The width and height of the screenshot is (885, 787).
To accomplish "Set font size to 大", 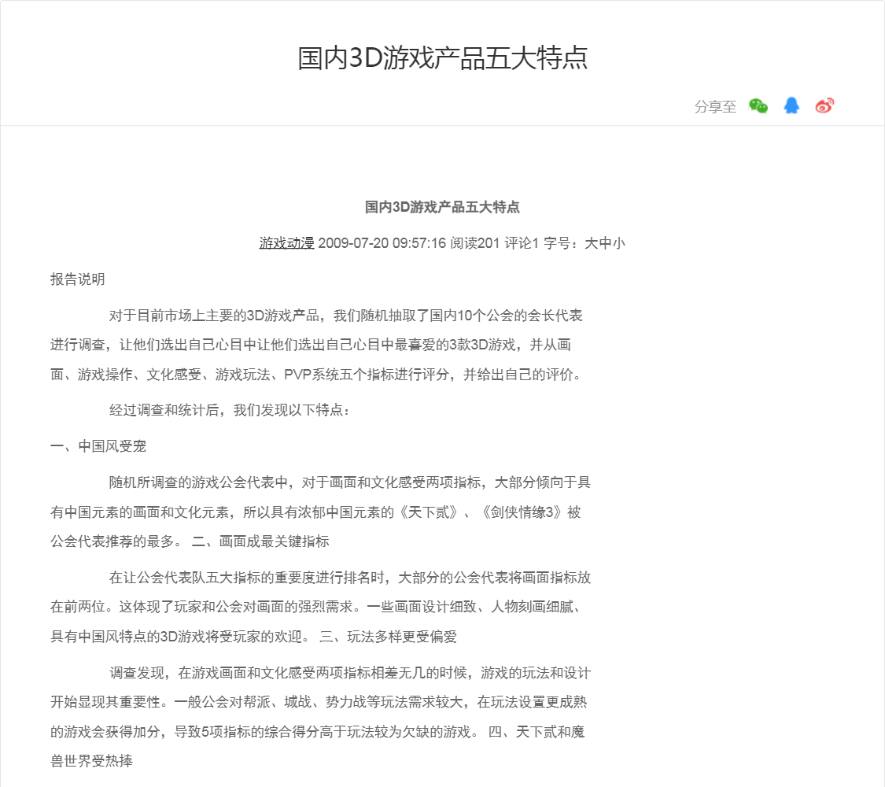I will tap(591, 242).
